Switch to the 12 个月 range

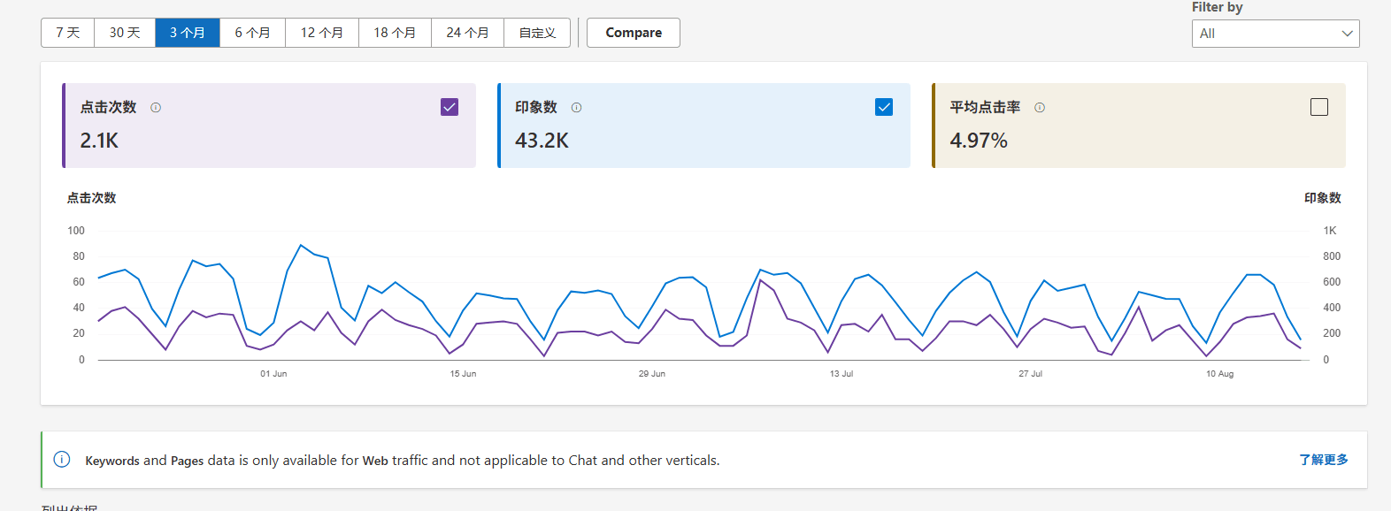point(322,33)
